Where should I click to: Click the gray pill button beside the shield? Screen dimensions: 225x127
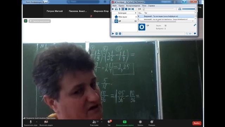[x=40, y=21]
